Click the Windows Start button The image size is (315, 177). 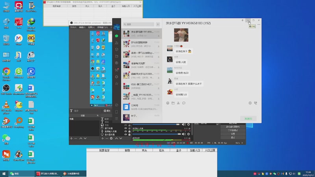4,173
